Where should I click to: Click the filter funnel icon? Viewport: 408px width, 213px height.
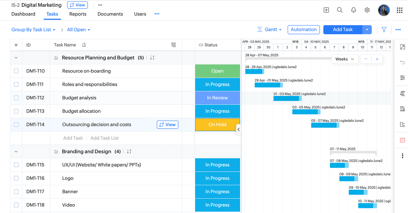pyautogui.click(x=384, y=30)
